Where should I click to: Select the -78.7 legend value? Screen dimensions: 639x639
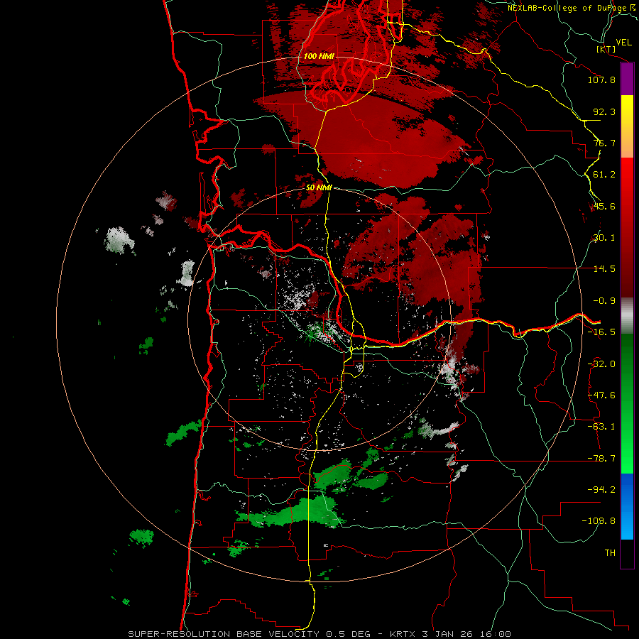pos(601,459)
